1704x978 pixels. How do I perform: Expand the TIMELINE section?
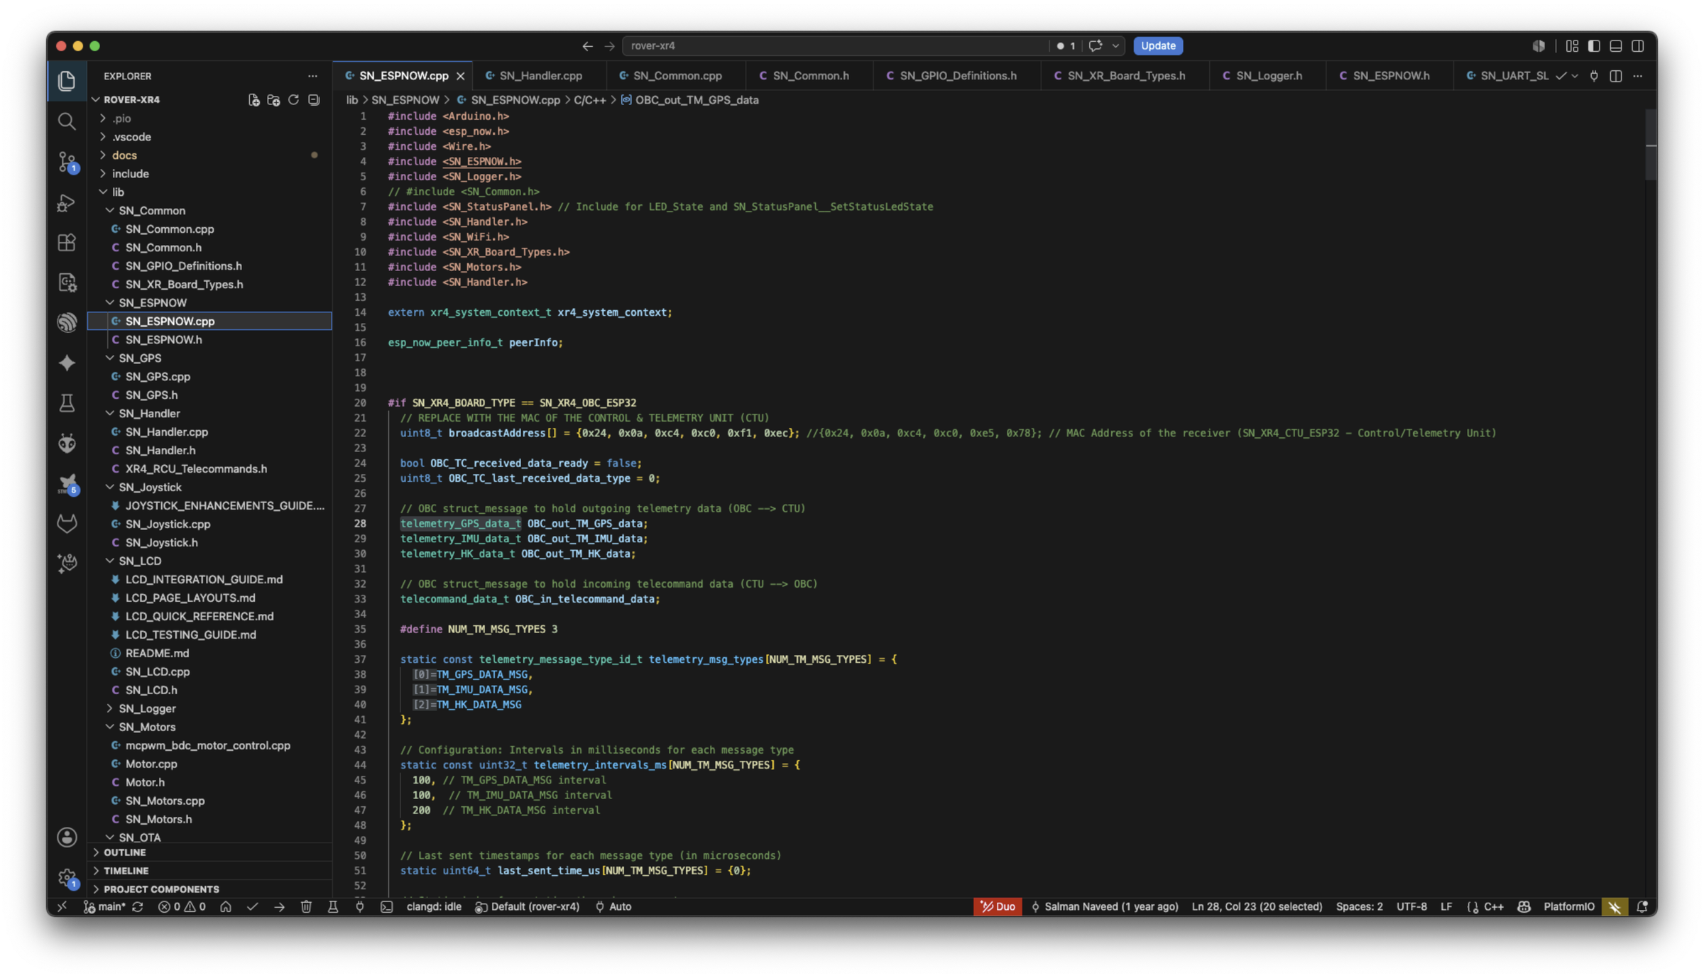coord(126,871)
